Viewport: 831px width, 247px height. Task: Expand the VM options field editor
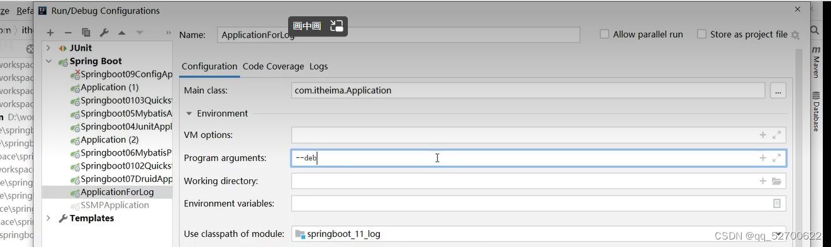point(777,135)
